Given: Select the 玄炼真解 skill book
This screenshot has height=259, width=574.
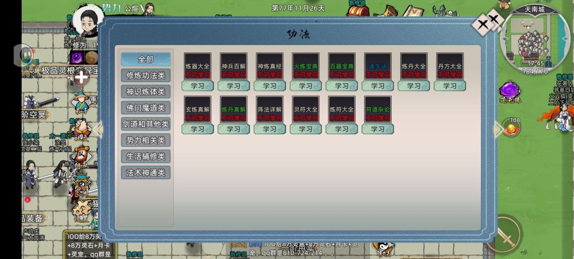Looking at the screenshot, I should pyautogui.click(x=197, y=109).
